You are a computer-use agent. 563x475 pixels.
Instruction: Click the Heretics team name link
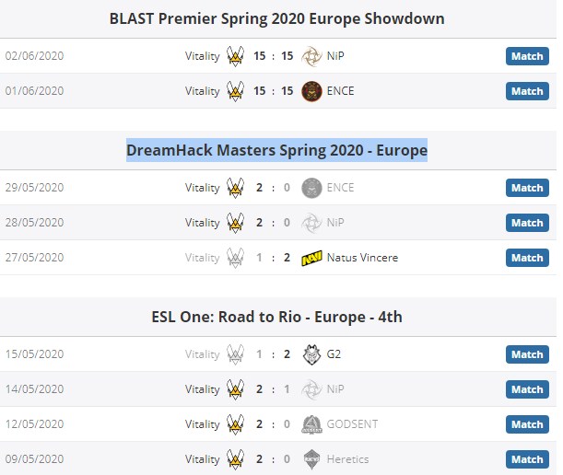click(x=347, y=459)
